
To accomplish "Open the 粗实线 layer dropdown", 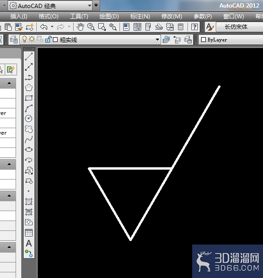I will (x=157, y=40).
